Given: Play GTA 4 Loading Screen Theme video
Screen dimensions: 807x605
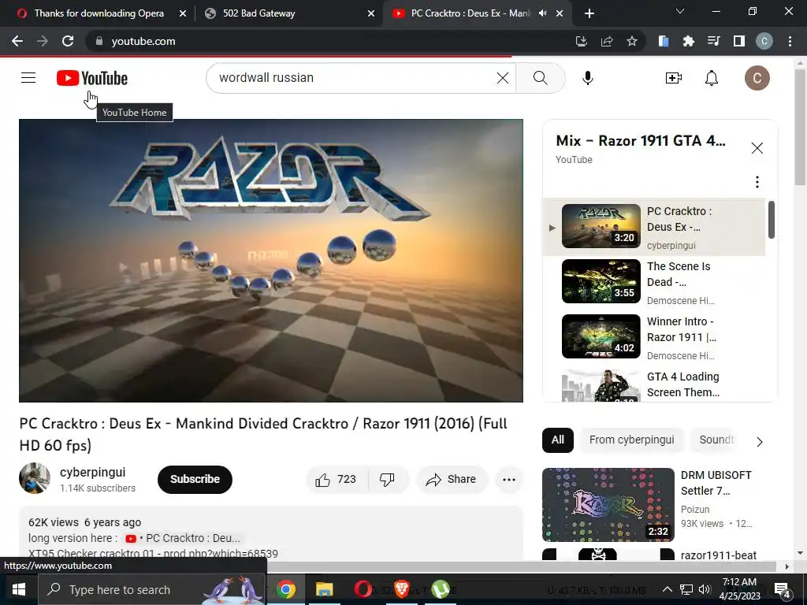Looking at the screenshot, I should (x=653, y=384).
